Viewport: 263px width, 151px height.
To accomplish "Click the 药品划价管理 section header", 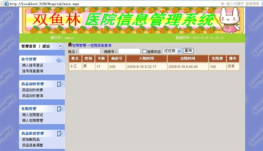I will click(33, 84).
